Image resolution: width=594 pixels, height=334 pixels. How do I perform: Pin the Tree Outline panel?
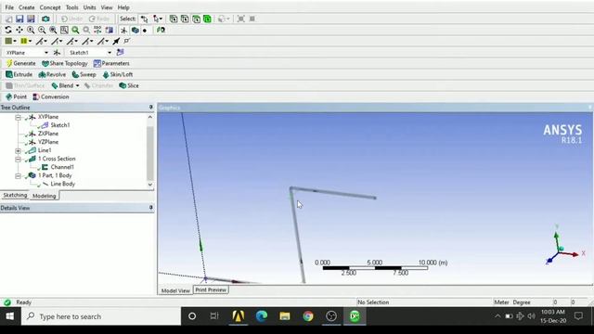click(150, 108)
